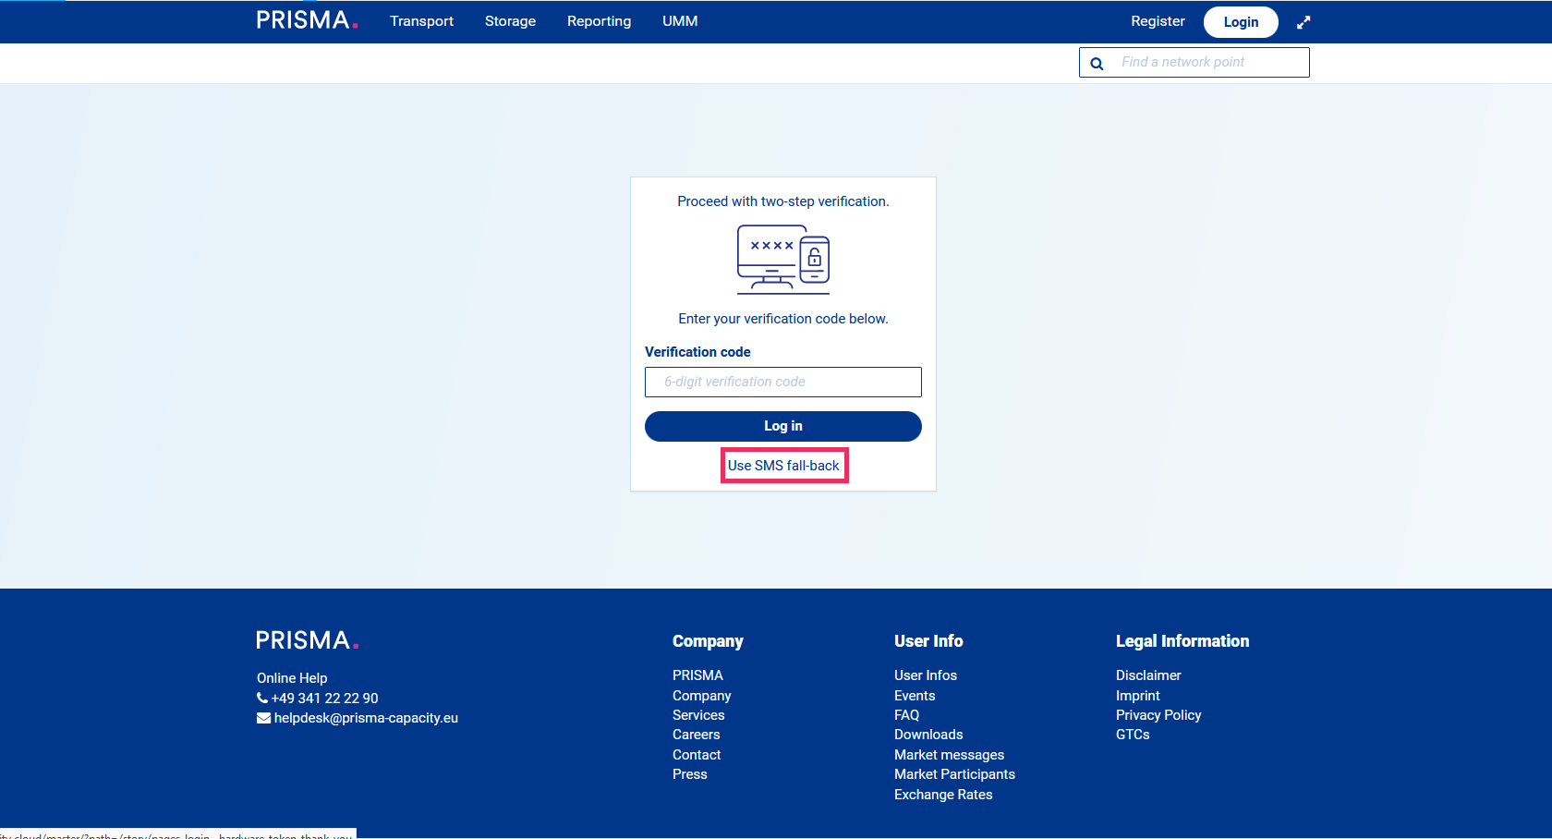Click the search magnifier icon

[1097, 64]
